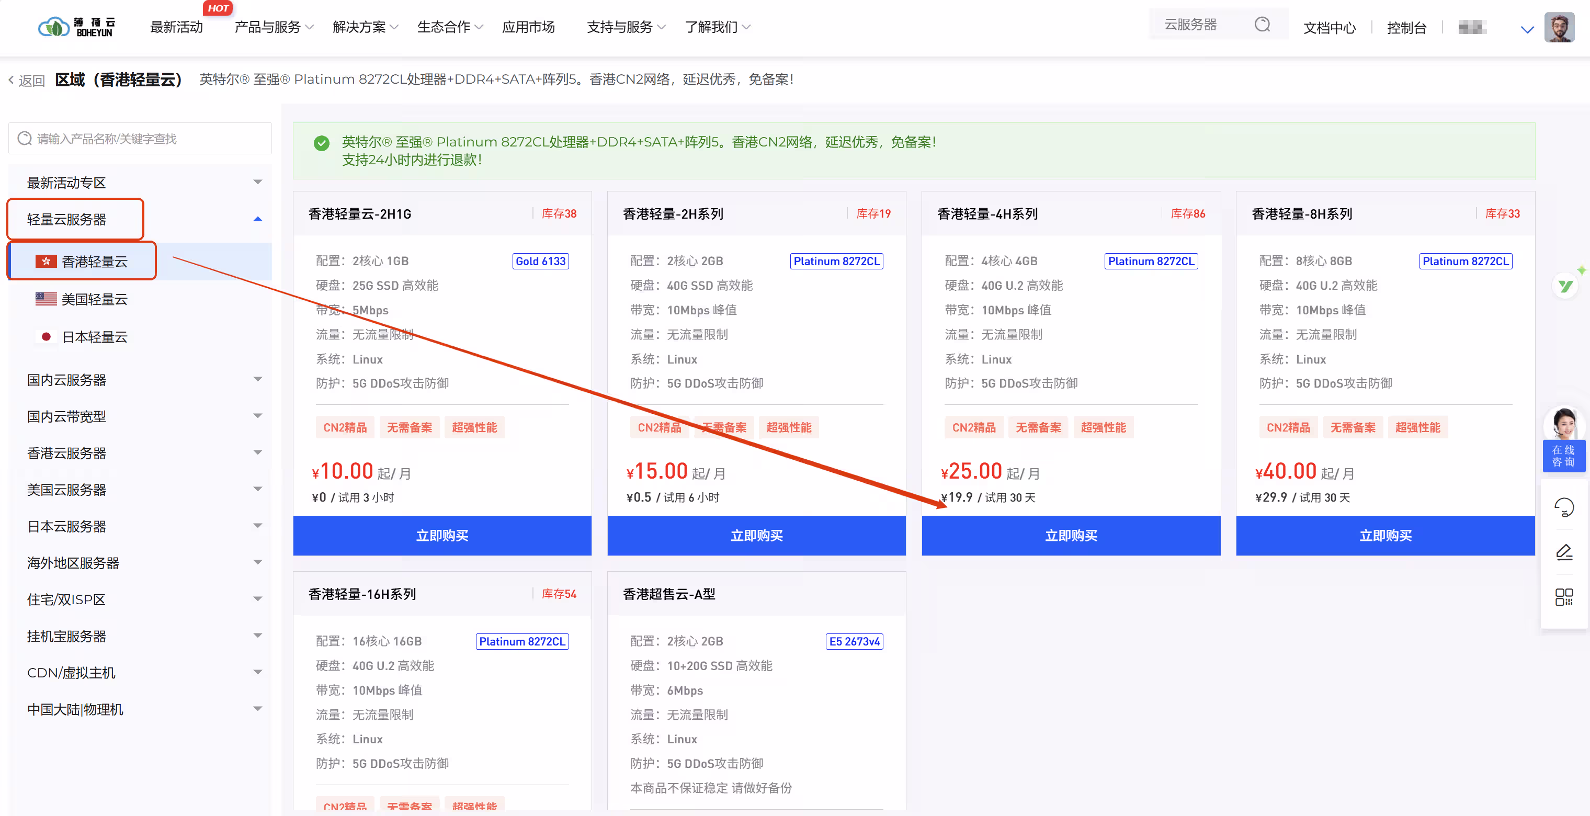Click 库存38 stock label
The width and height of the screenshot is (1590, 816).
click(559, 213)
